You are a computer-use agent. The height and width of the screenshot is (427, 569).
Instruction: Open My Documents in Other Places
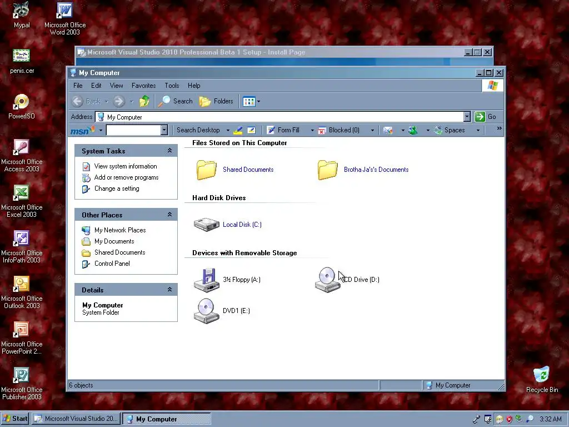pos(114,241)
